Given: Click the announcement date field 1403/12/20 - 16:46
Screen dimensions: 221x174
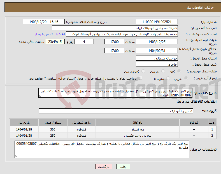Looking at the screenshot, I should pyautogui.click(x=44, y=22).
